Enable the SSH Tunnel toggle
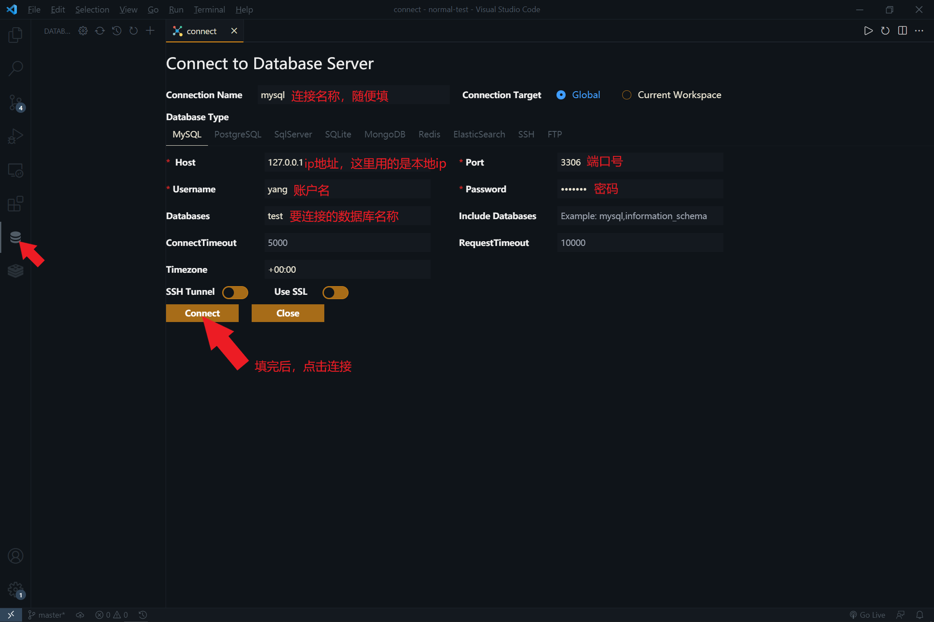Viewport: 934px width, 622px height. (x=235, y=292)
